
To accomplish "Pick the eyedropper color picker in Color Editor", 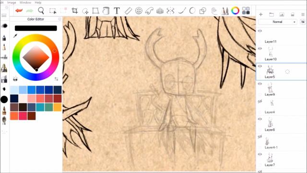I will (15, 36).
